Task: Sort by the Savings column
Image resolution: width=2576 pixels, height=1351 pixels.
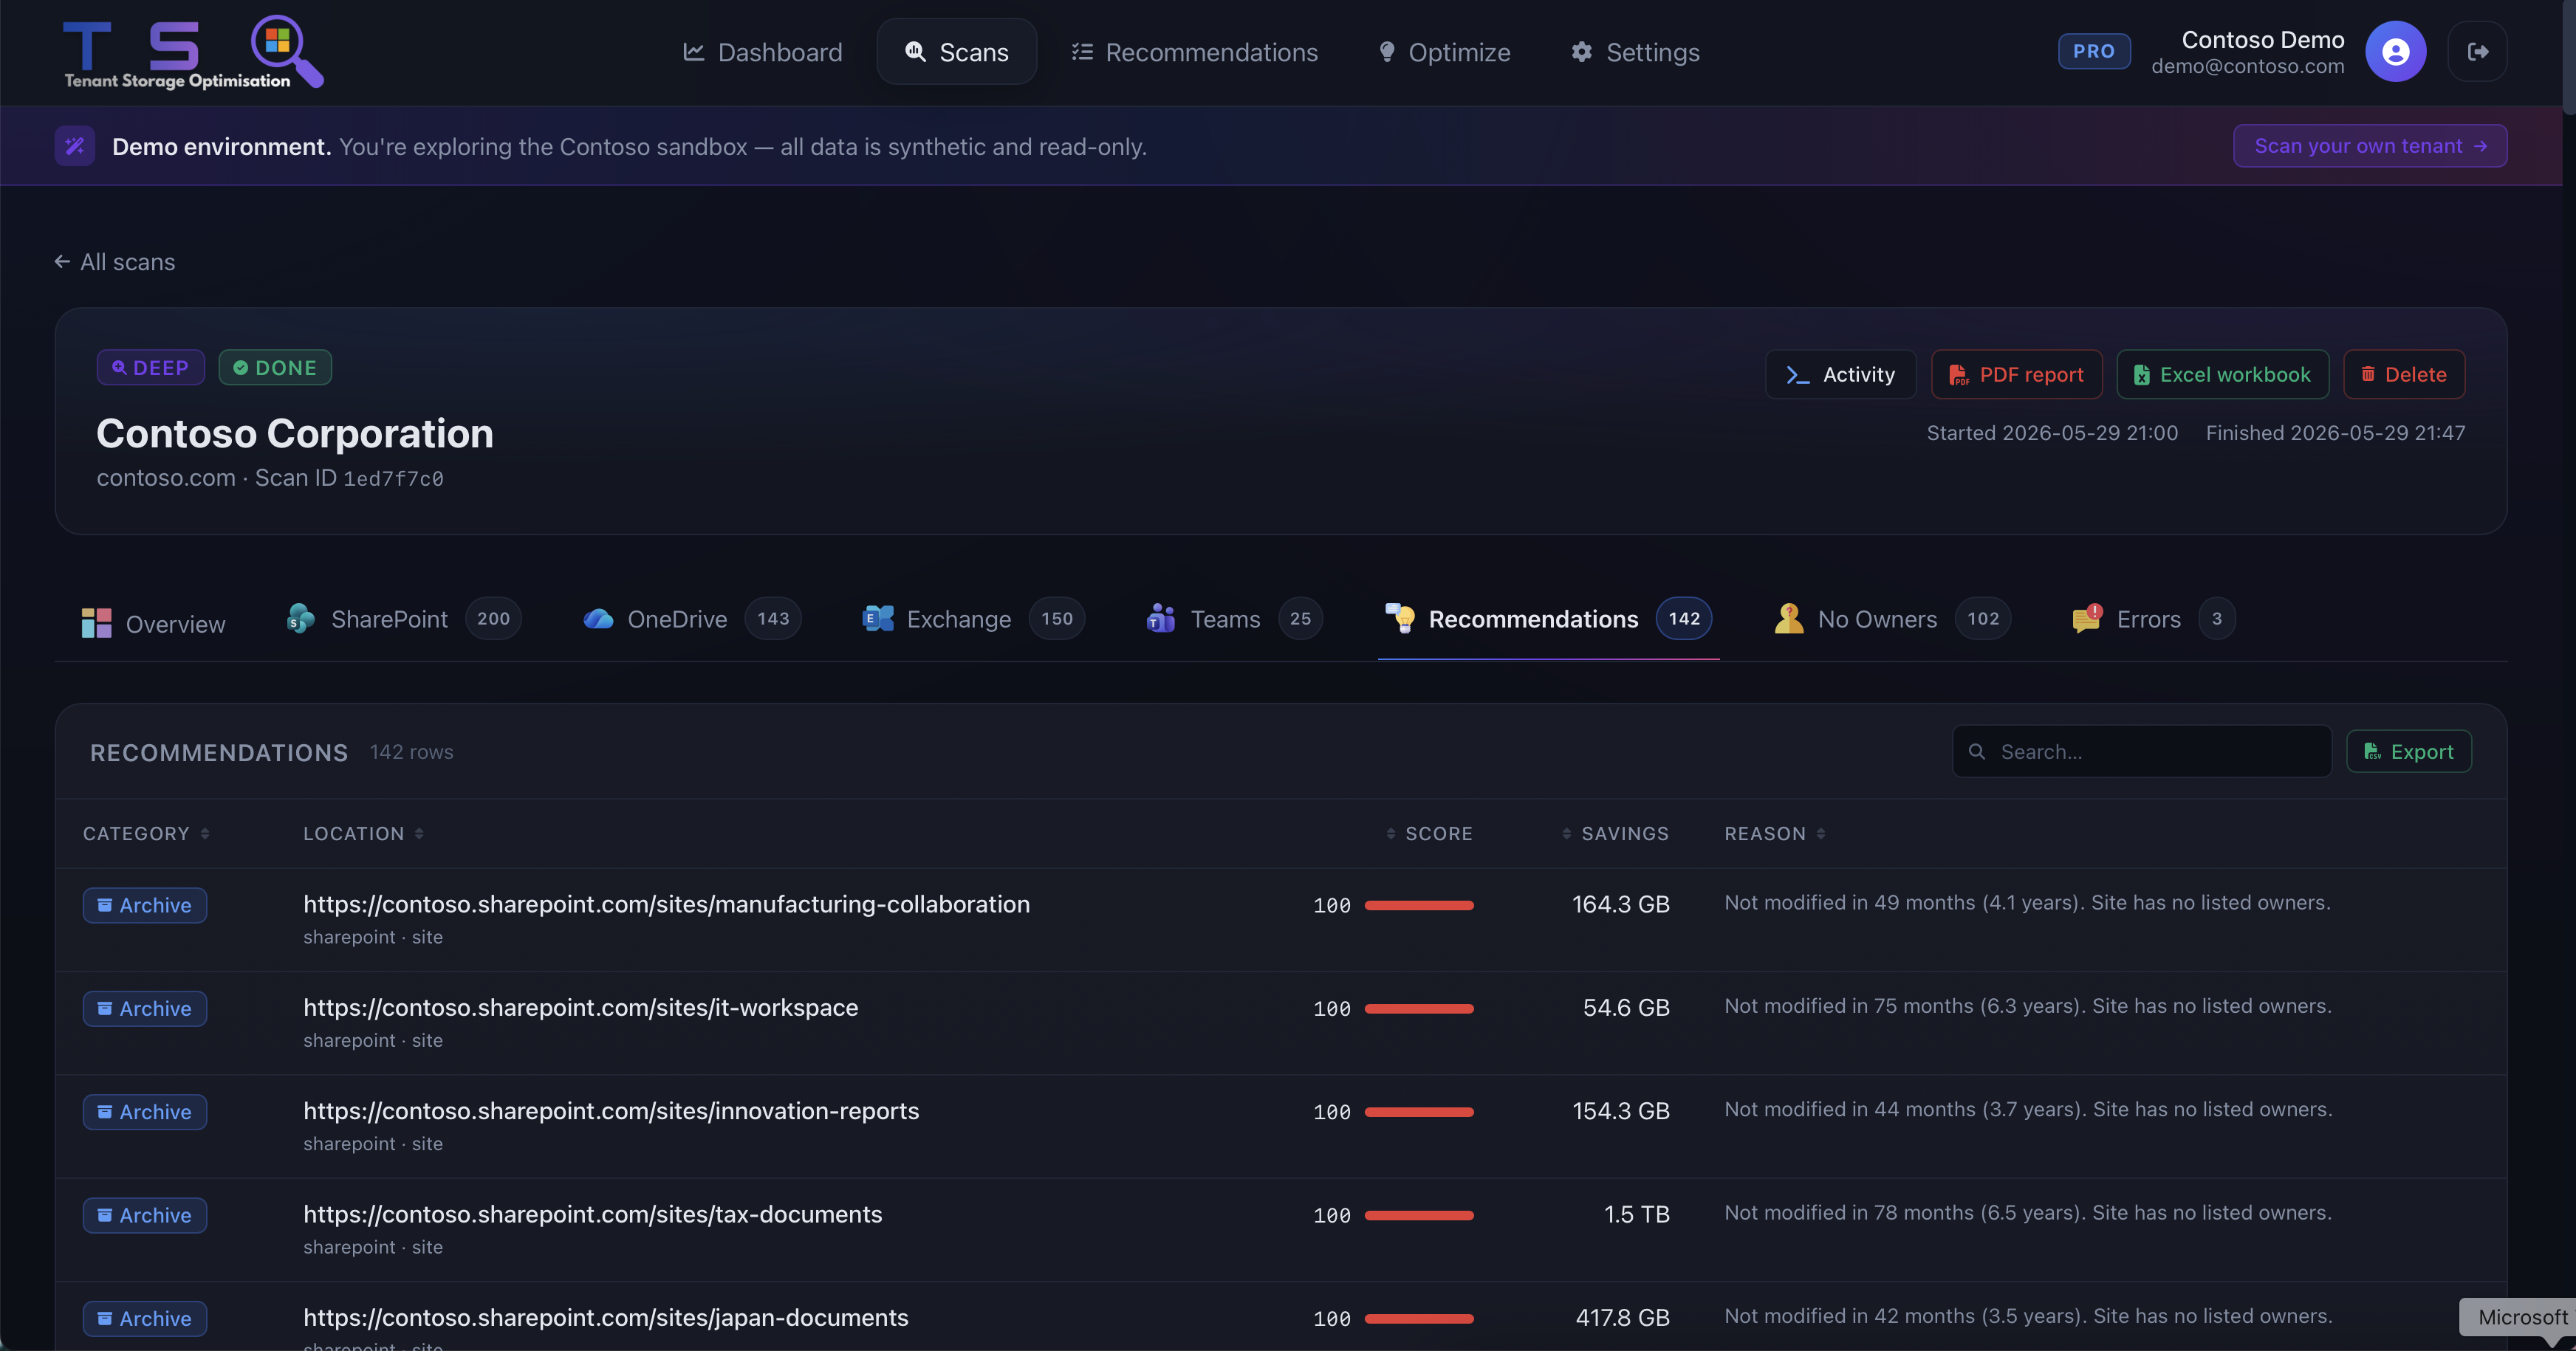Action: (1615, 833)
